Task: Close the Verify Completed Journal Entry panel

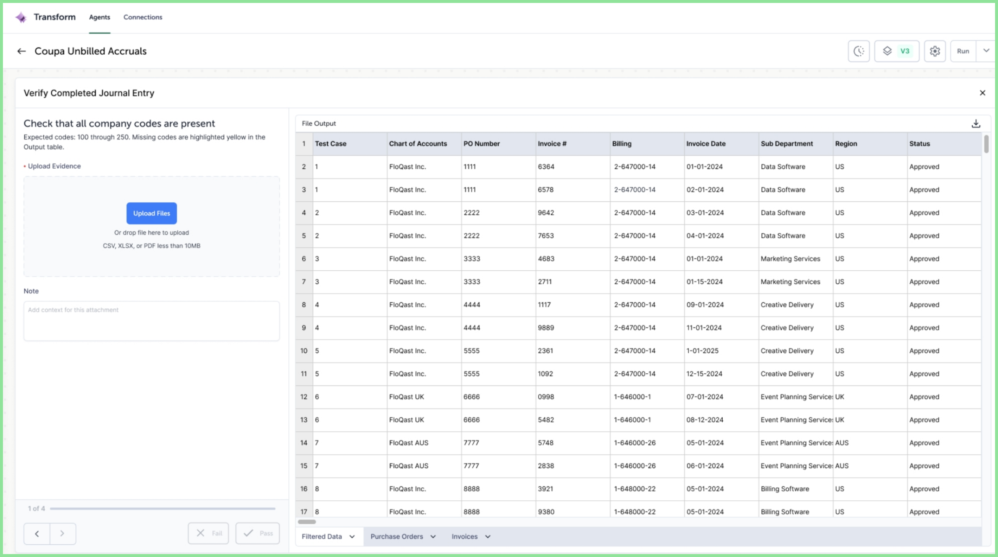Action: 982,93
